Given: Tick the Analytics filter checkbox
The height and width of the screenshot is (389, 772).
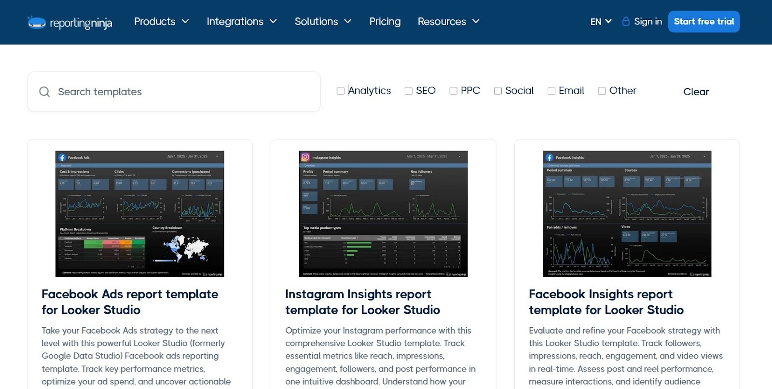Looking at the screenshot, I should pyautogui.click(x=341, y=91).
